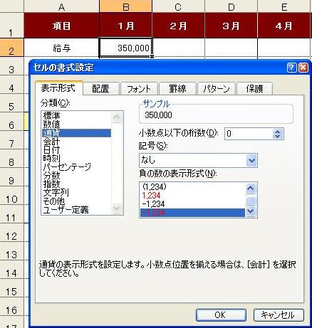Click down arrow of 分類 category list scrollbar
The image size is (312, 328).
click(117, 208)
